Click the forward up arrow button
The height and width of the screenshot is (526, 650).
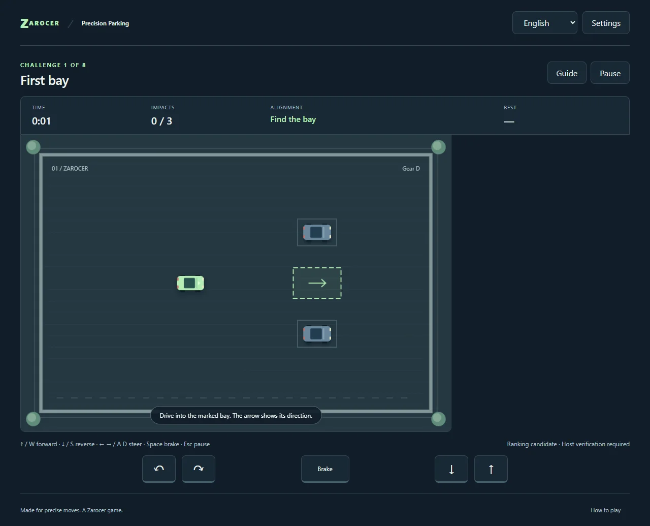pos(491,469)
